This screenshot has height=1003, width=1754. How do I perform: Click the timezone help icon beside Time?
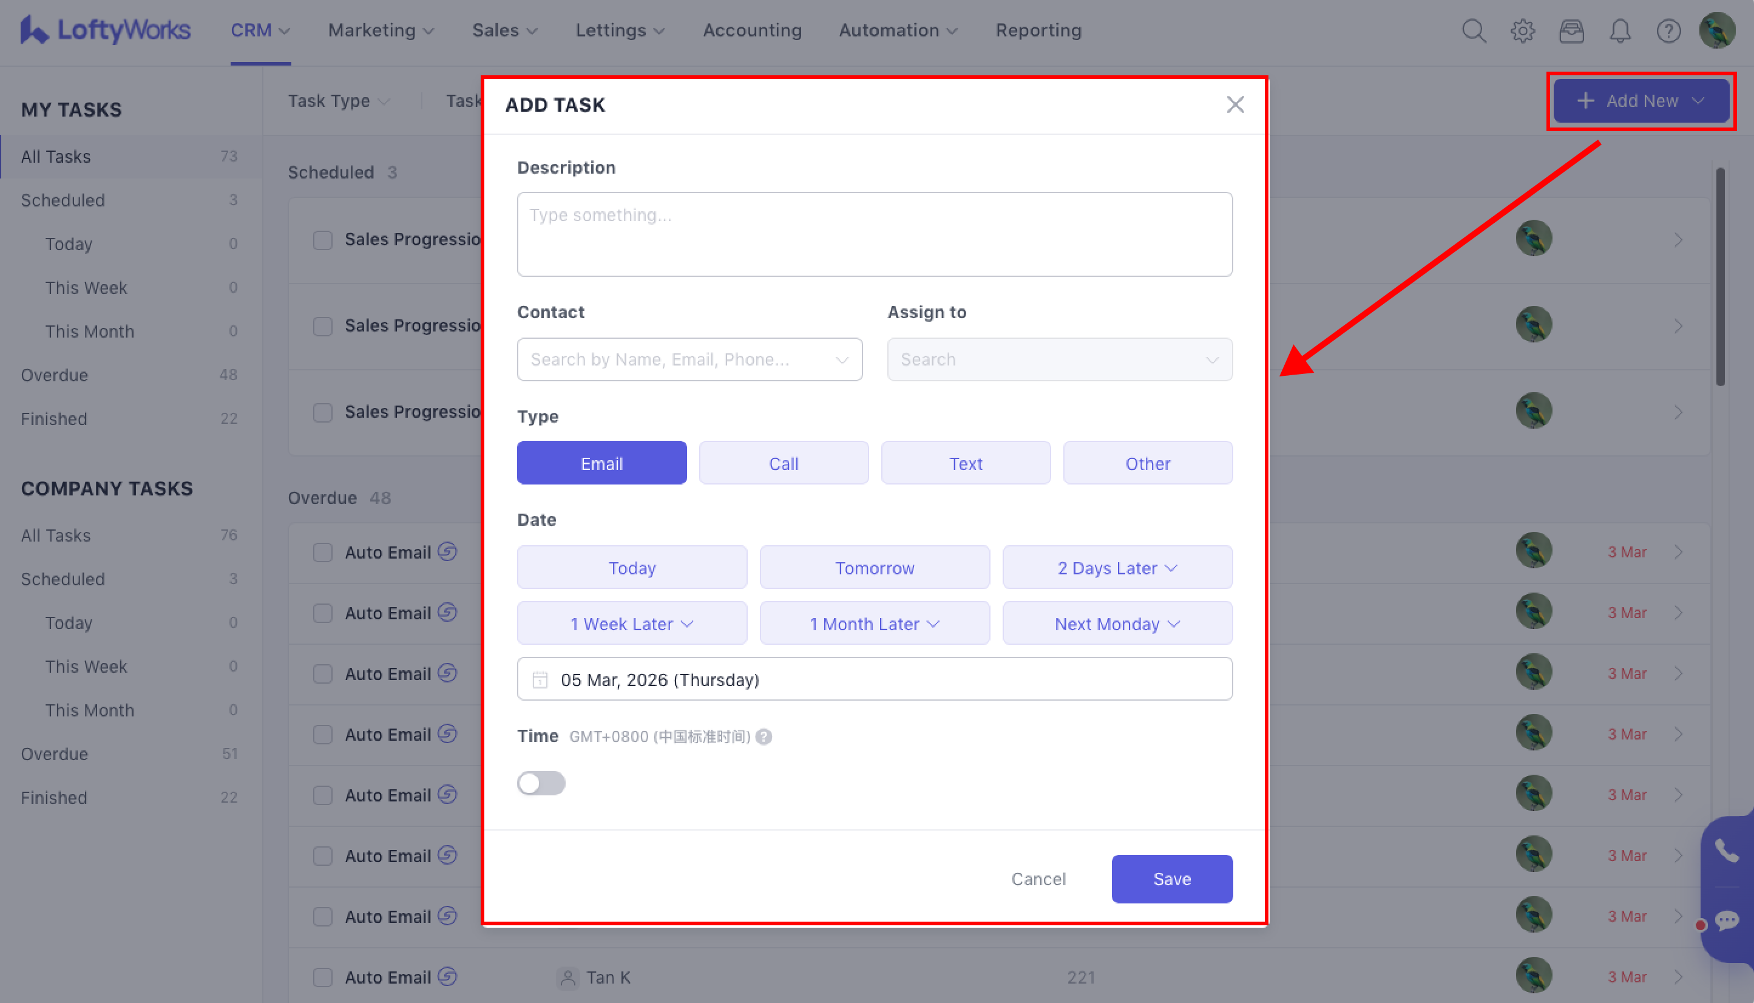click(763, 736)
